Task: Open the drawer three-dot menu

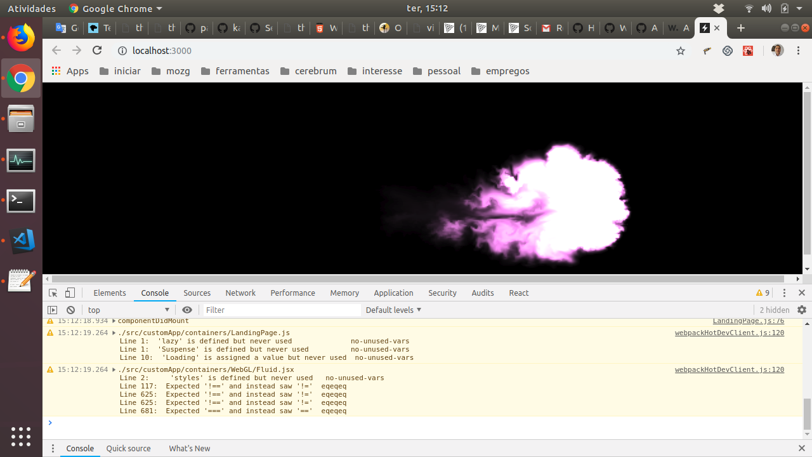Action: (53, 448)
